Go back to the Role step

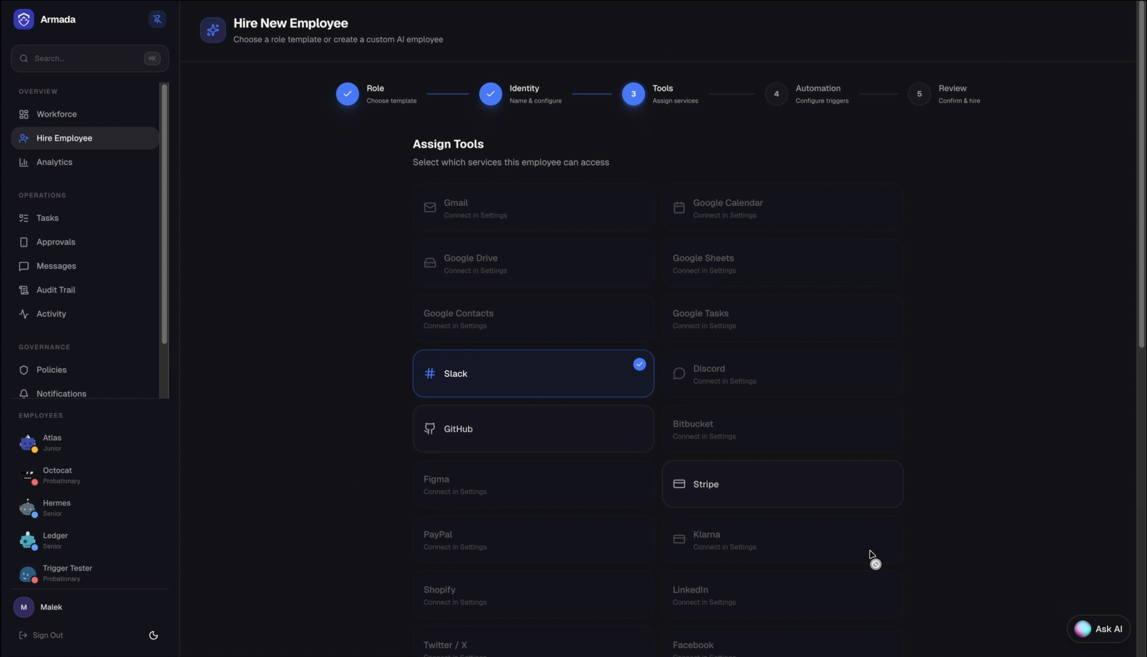[347, 94]
